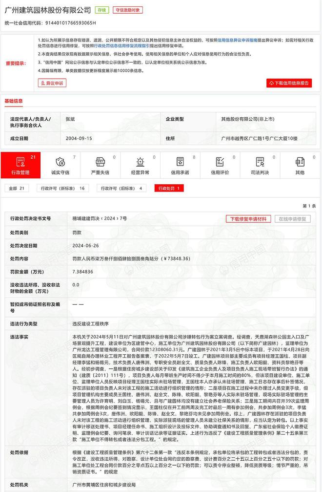Click the 在线申请修复 button

[x=293, y=219]
